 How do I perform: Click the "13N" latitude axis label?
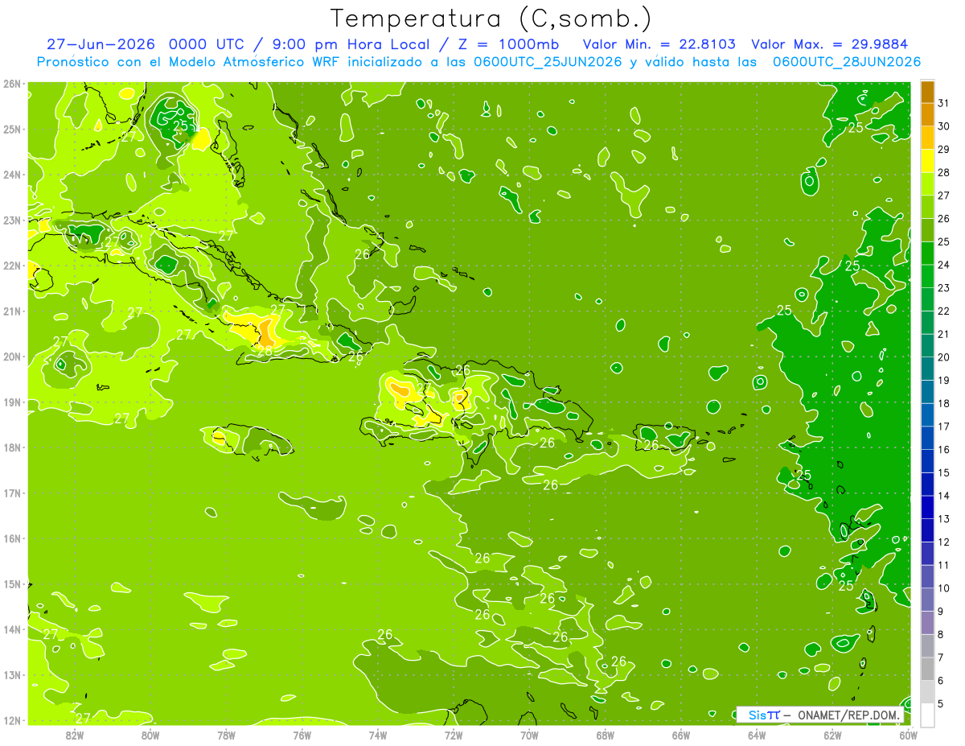coord(11,674)
